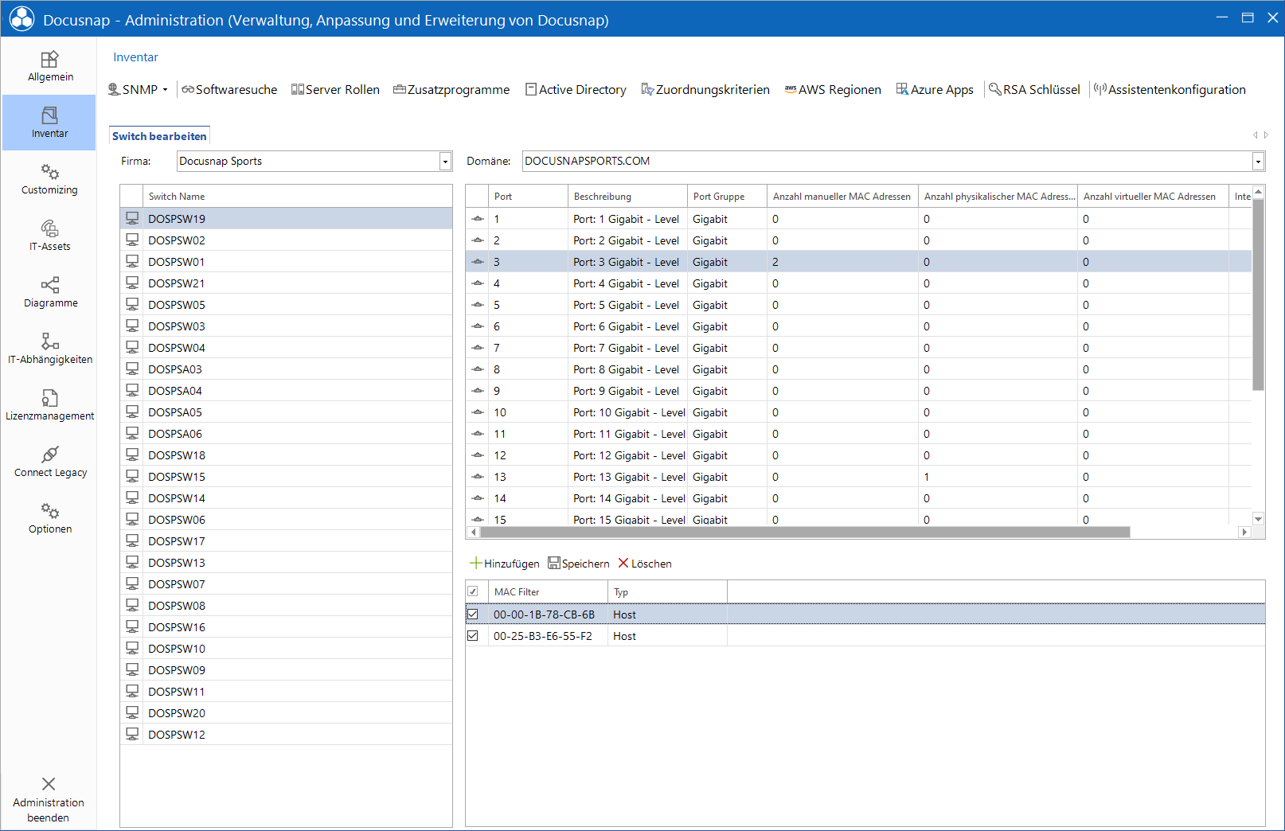Sort by the Beschreibung column header
Image resolution: width=1285 pixels, height=831 pixels.
click(627, 196)
